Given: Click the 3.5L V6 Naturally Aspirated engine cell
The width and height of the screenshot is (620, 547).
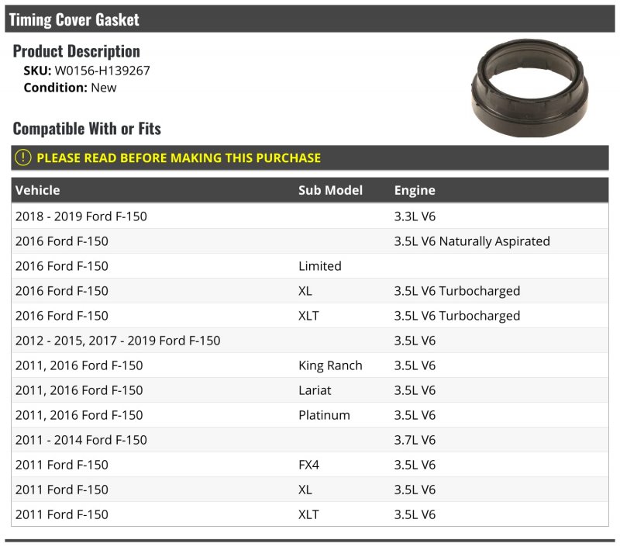Looking at the screenshot, I should (472, 241).
